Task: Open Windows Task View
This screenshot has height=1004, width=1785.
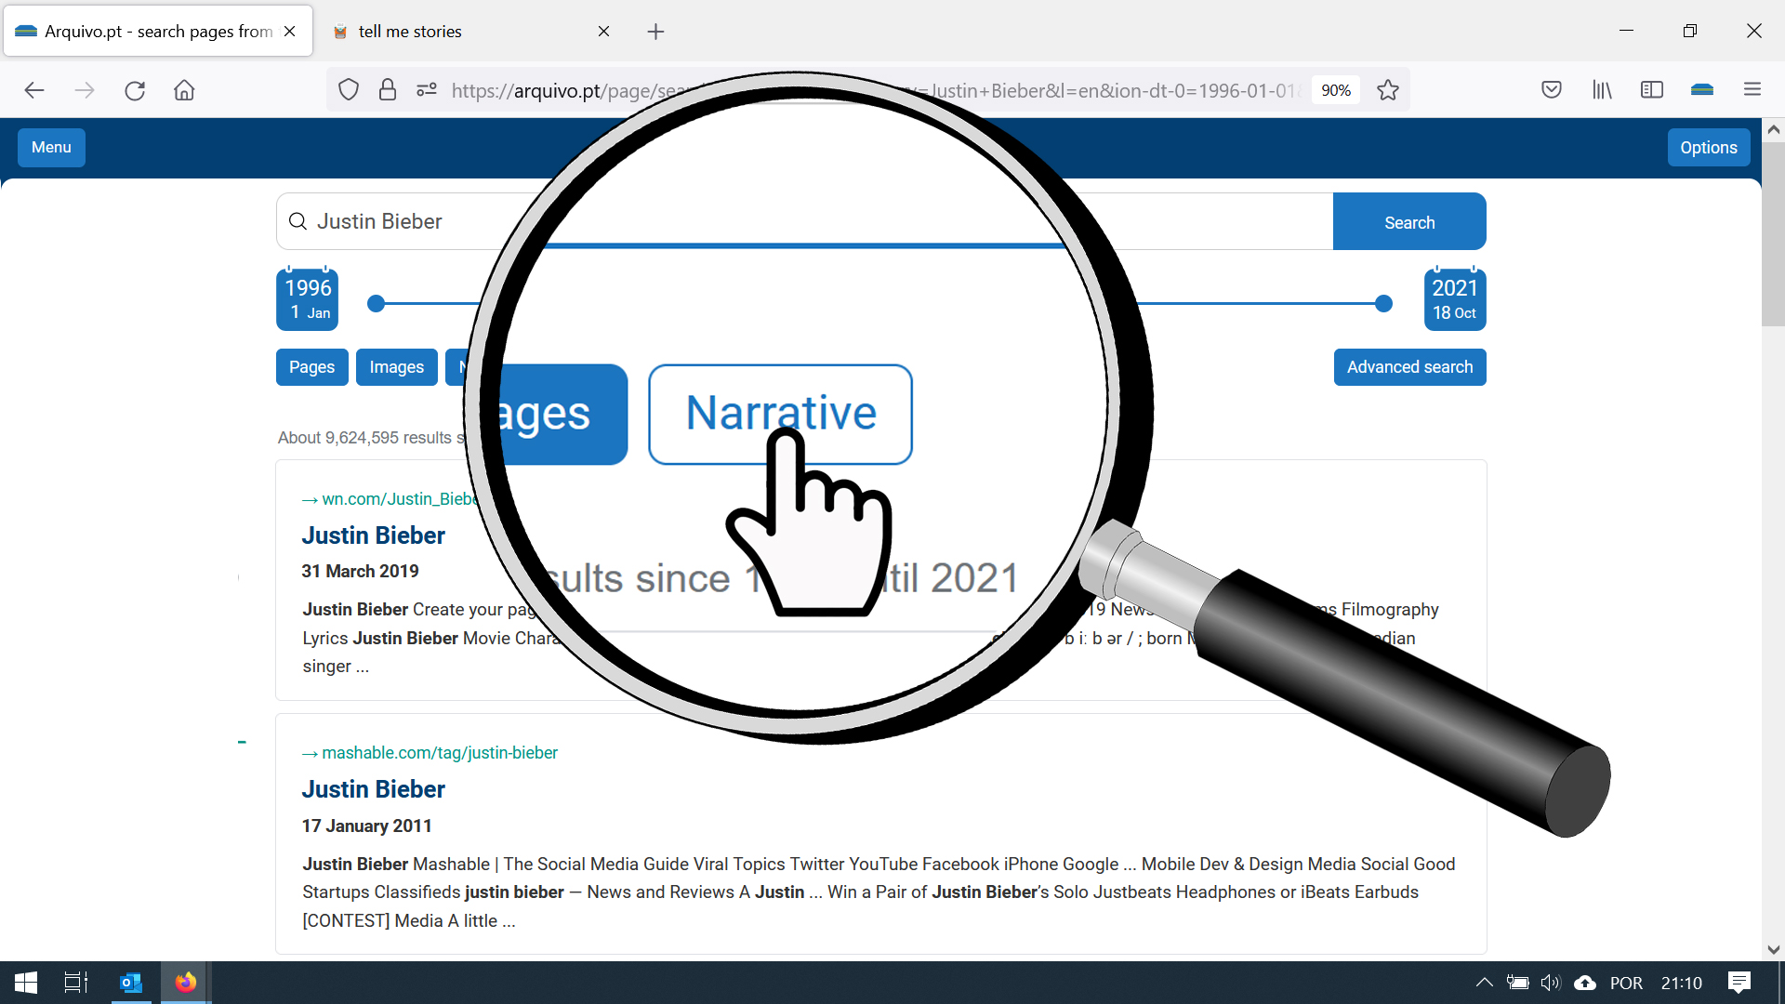Action: point(75,983)
